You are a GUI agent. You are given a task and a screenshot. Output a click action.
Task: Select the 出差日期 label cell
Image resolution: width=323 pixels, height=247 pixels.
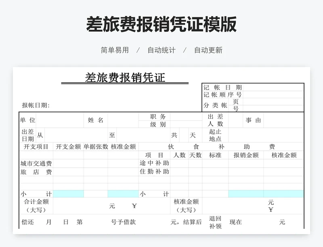27,135
